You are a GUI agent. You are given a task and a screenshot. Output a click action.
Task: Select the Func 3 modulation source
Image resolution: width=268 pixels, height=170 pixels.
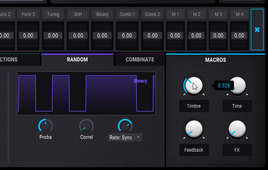pyautogui.click(x=28, y=14)
